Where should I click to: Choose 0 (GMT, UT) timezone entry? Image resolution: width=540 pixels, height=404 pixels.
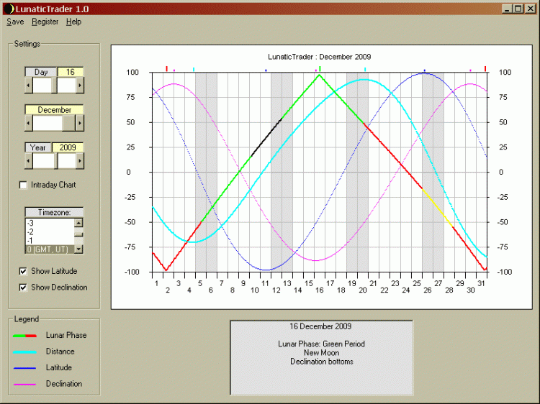48,249
